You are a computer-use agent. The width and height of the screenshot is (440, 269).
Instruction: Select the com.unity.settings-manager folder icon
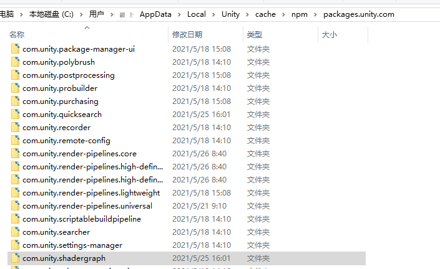click(16, 245)
